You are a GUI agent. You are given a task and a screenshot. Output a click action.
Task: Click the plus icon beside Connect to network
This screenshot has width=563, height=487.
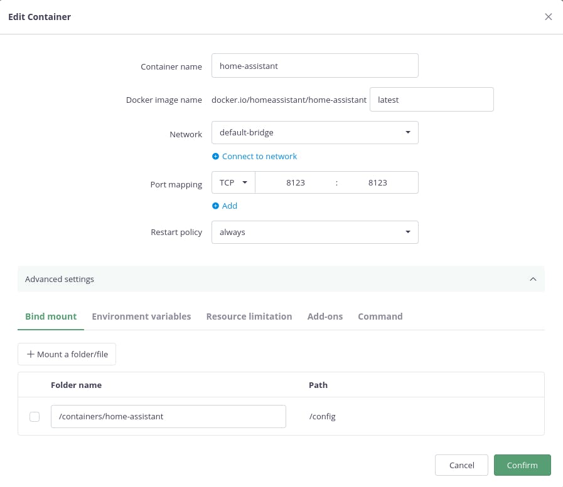click(215, 157)
